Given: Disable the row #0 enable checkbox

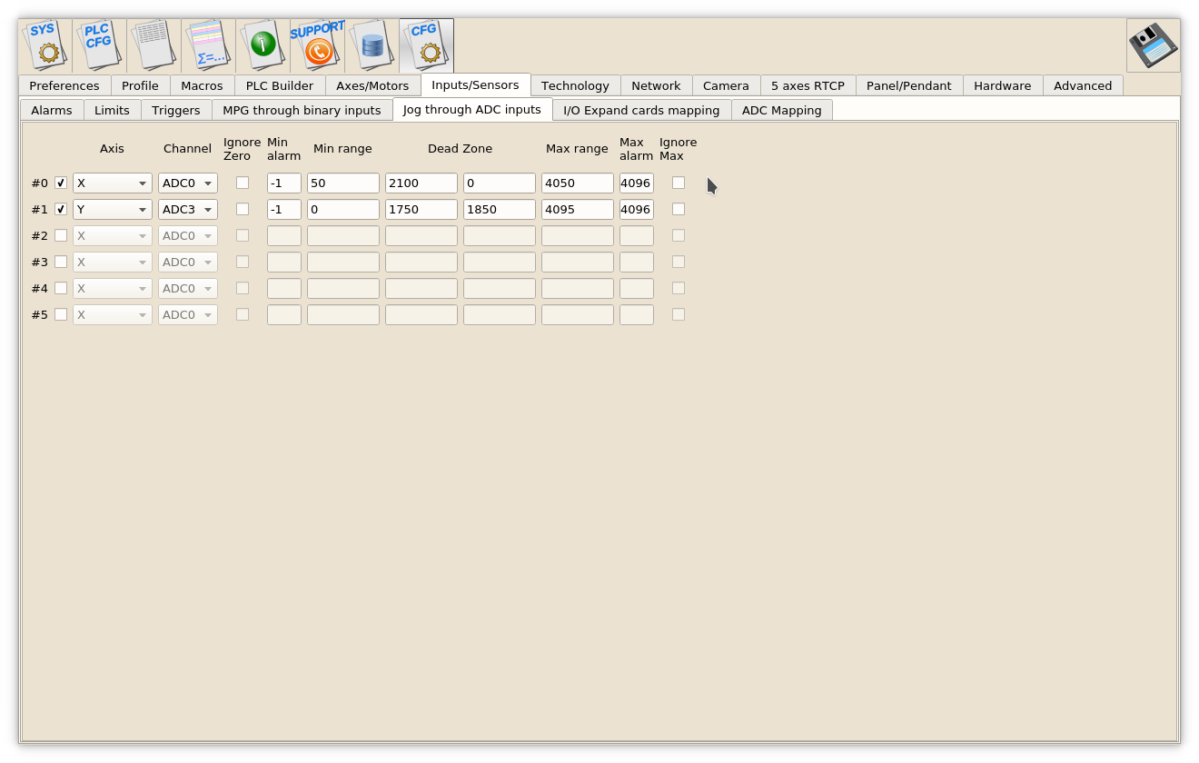Looking at the screenshot, I should point(61,183).
